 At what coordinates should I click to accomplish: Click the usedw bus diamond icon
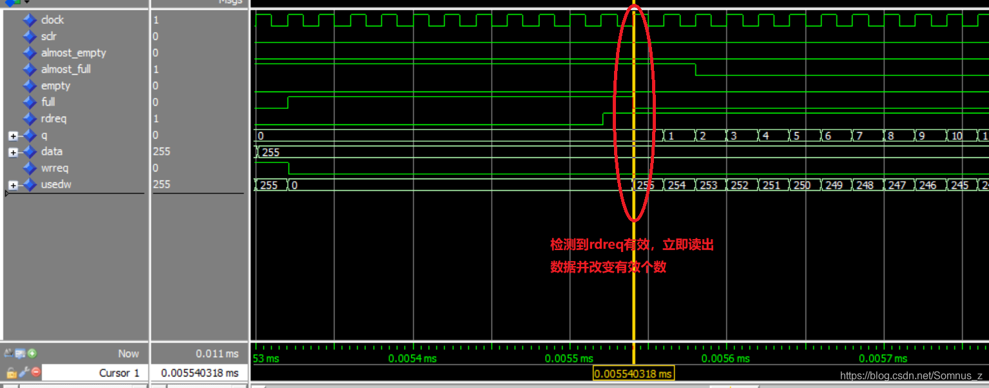30,184
